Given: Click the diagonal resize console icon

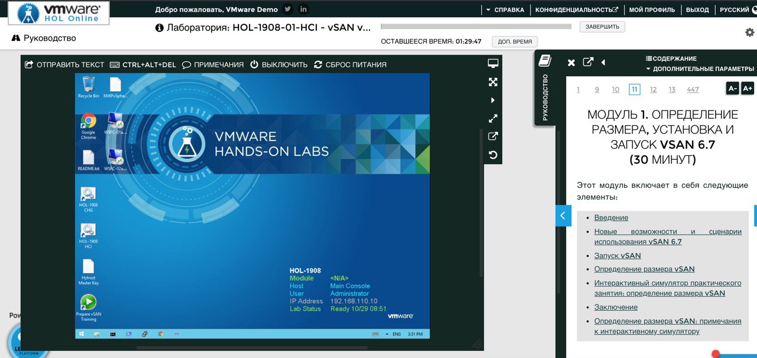Looking at the screenshot, I should [x=493, y=118].
